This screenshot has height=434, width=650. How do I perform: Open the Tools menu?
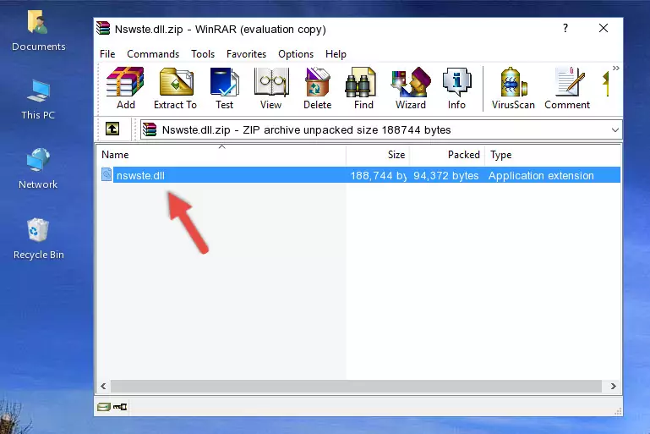pos(203,54)
